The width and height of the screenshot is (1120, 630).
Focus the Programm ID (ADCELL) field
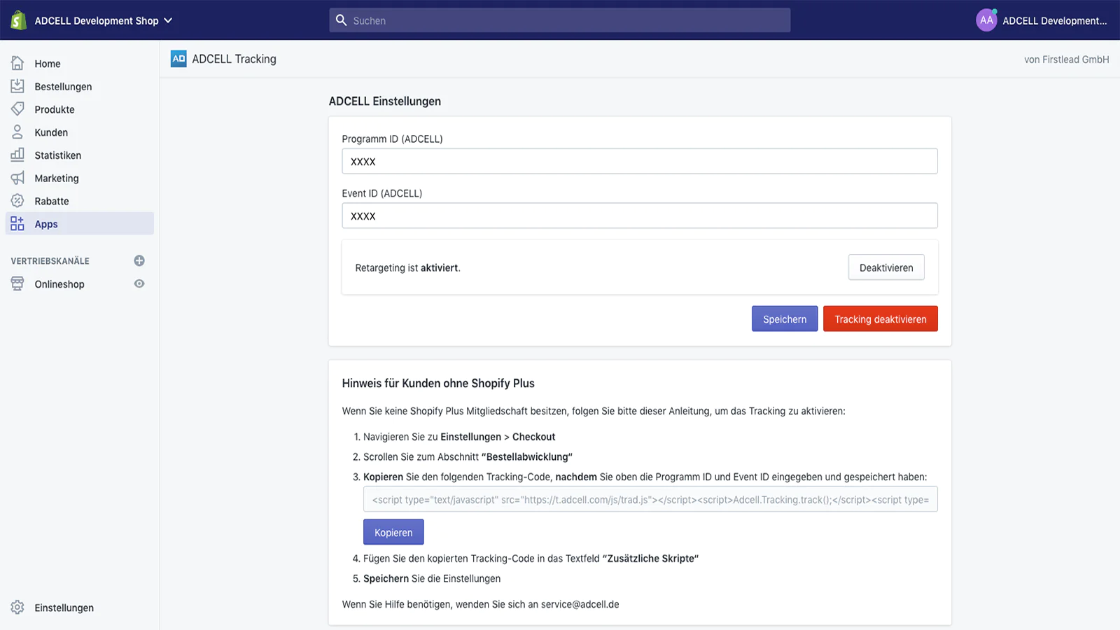(x=639, y=161)
